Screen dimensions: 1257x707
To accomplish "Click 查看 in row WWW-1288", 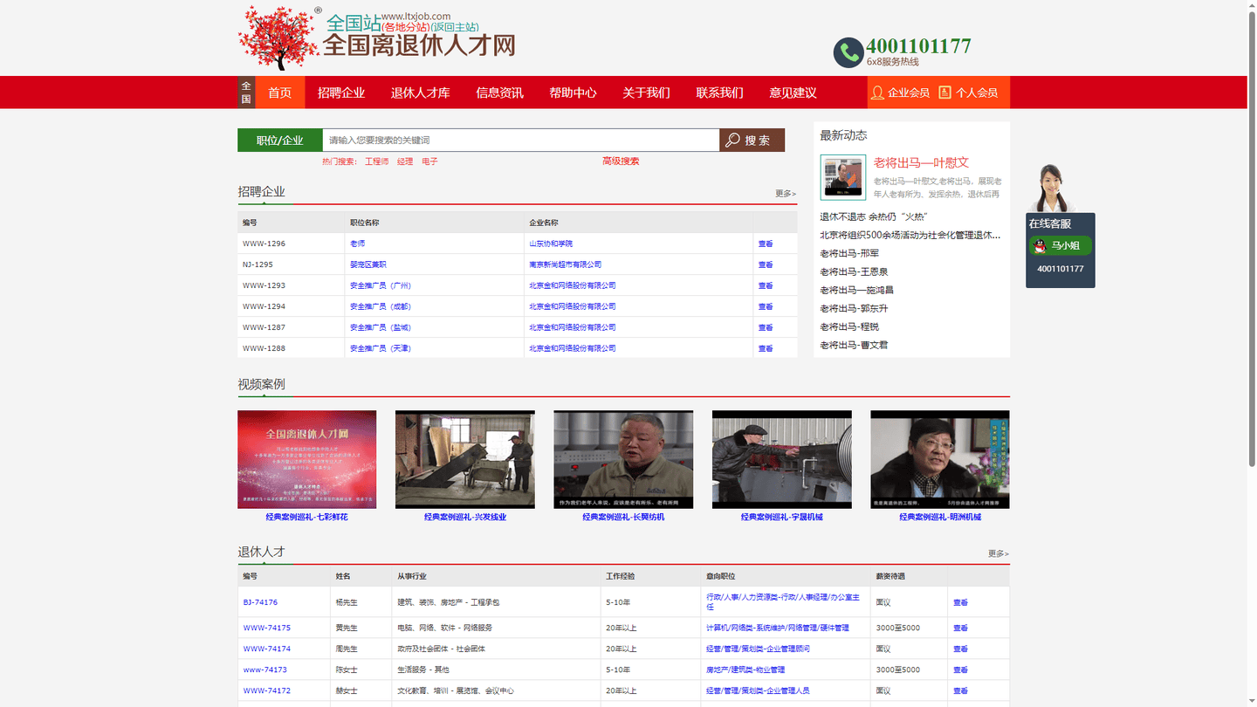I will click(x=766, y=348).
